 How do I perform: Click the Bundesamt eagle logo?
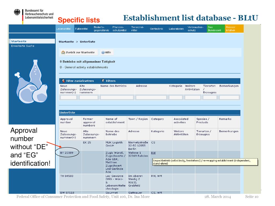(x=17, y=12)
